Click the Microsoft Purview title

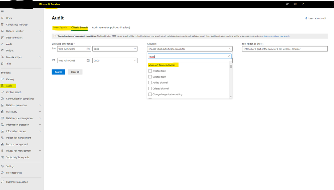(49, 4)
